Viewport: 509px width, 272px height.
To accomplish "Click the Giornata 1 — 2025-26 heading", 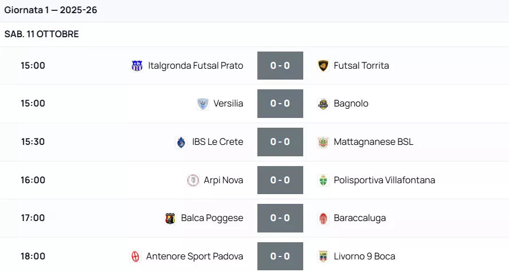I will click(x=51, y=10).
